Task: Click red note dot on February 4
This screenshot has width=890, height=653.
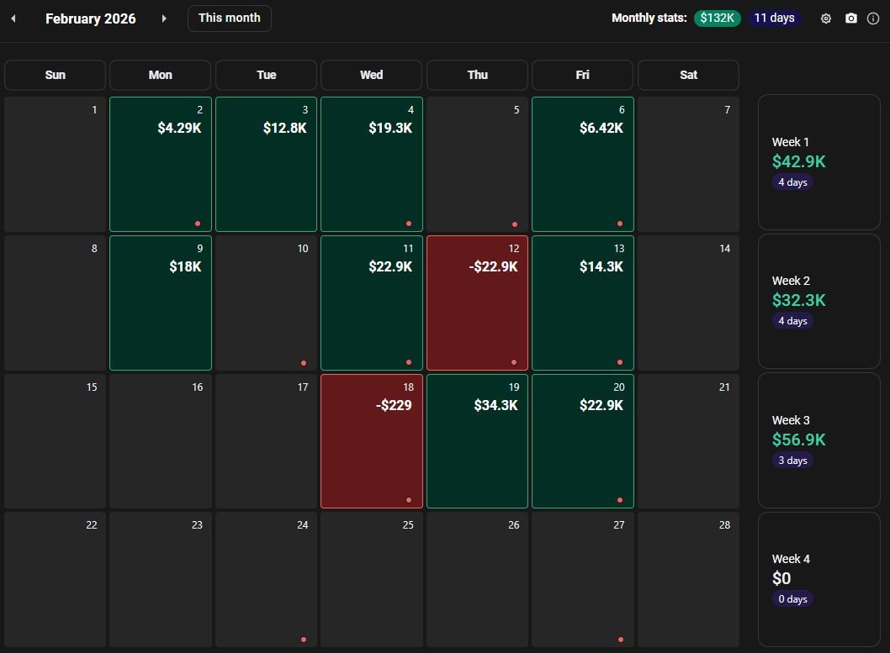Action: pos(409,224)
